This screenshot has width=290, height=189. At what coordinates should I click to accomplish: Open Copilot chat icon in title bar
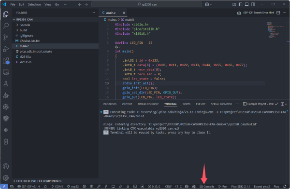click(207, 4)
